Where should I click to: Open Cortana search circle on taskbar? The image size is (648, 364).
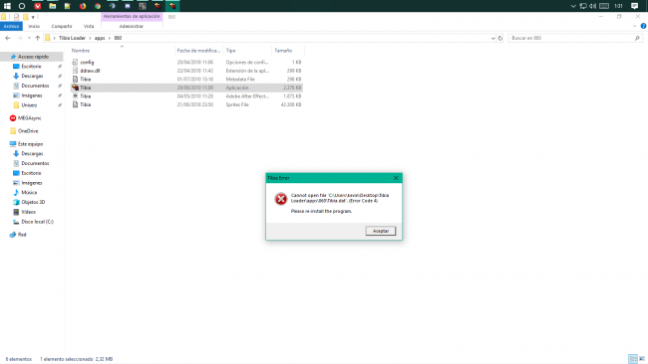tap(22, 6)
